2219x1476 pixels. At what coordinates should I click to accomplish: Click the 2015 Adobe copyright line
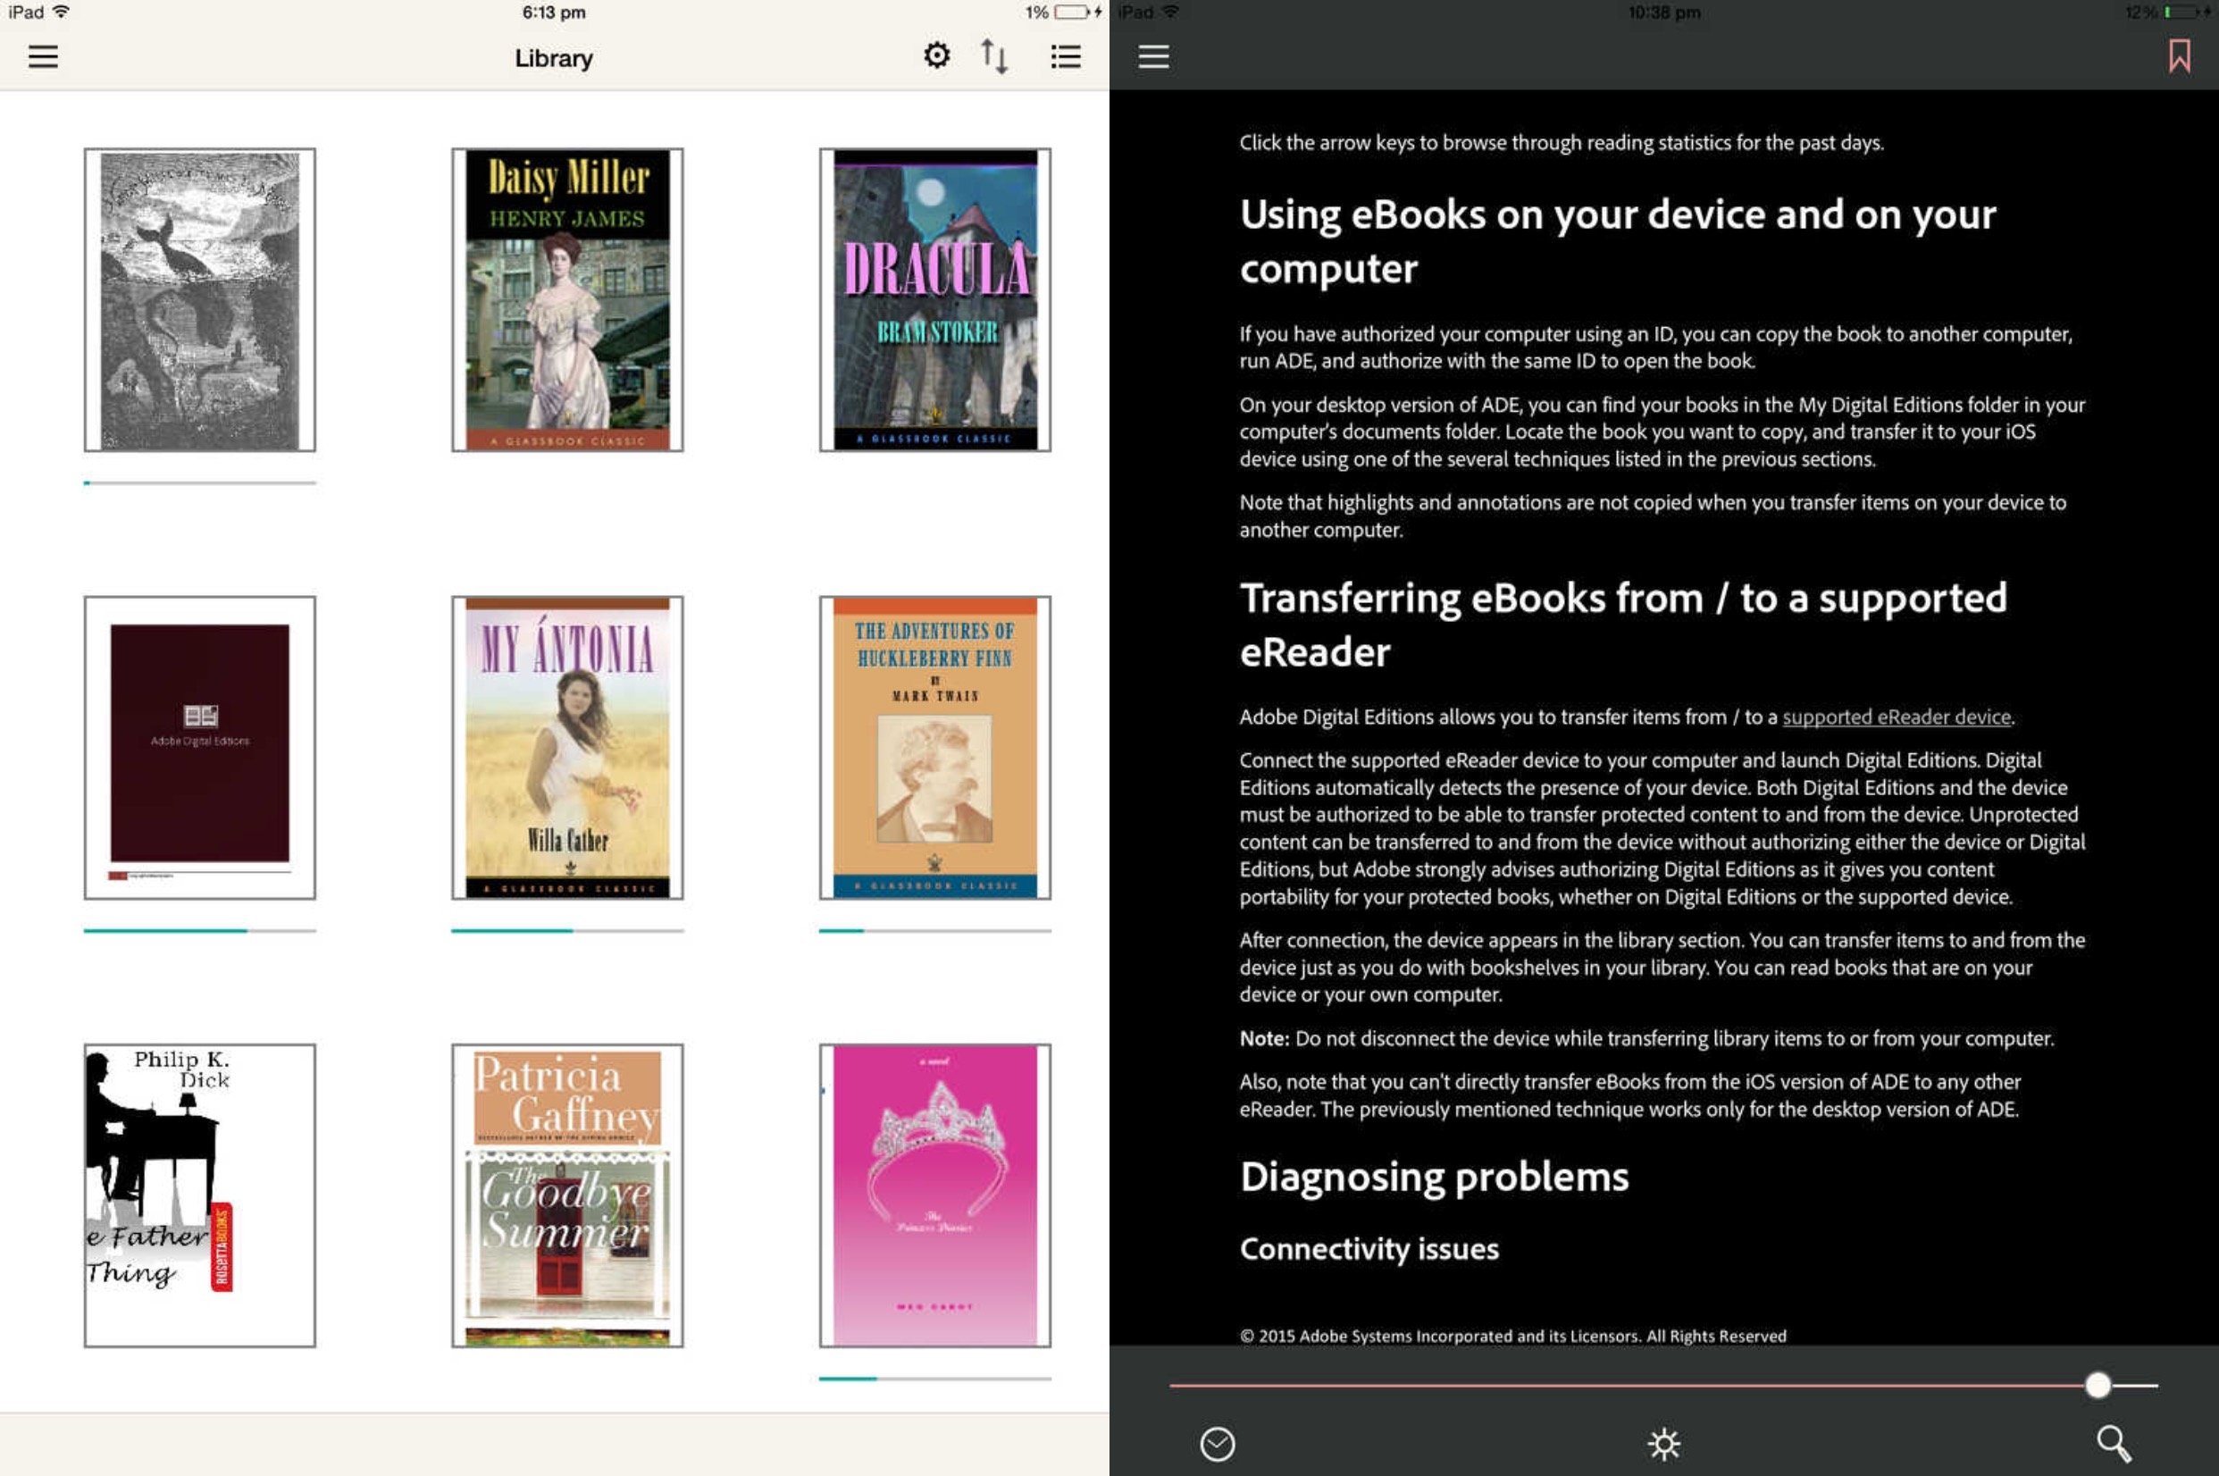(x=1512, y=1336)
